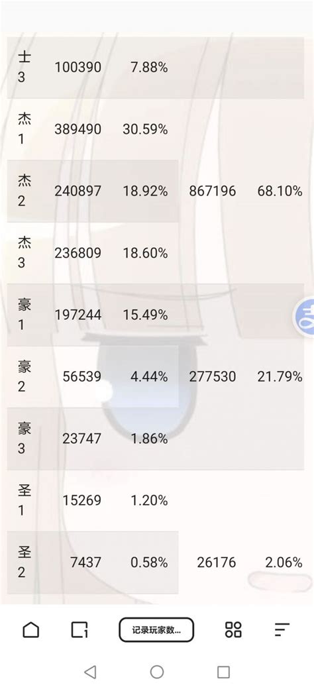Open the tab switcher icon
This screenshot has height=689, width=314.
click(79, 629)
